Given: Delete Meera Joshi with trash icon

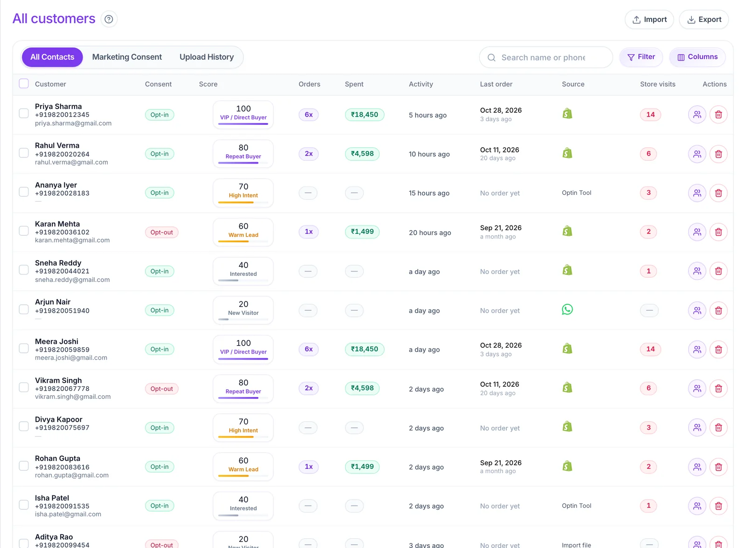Looking at the screenshot, I should point(718,349).
